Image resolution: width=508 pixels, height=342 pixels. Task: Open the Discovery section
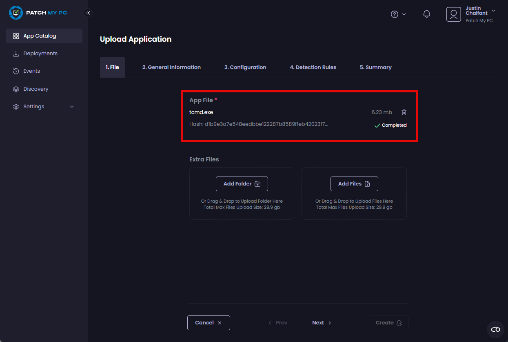(x=35, y=89)
